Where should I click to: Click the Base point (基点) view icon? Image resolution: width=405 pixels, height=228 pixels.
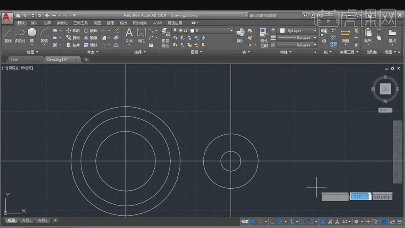392,35
